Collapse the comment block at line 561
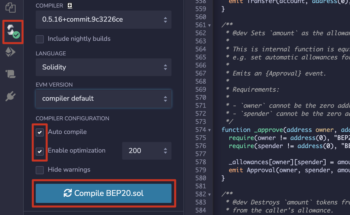 click(209, 25)
